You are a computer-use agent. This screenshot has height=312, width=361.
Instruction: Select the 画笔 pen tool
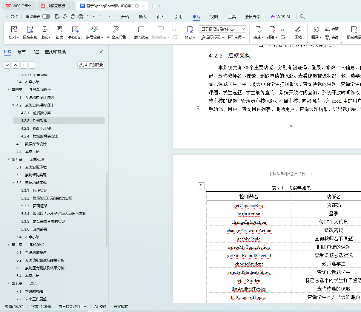[x=298, y=30]
